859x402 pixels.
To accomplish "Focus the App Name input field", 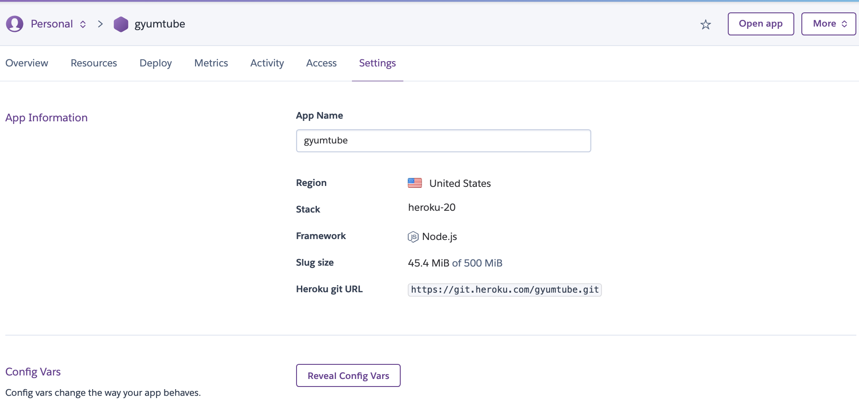I will point(443,141).
